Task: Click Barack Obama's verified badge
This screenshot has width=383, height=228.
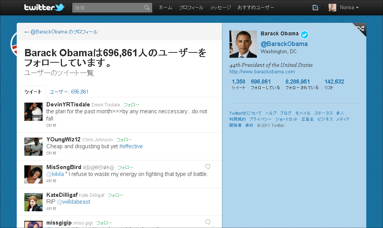Action: point(304,35)
